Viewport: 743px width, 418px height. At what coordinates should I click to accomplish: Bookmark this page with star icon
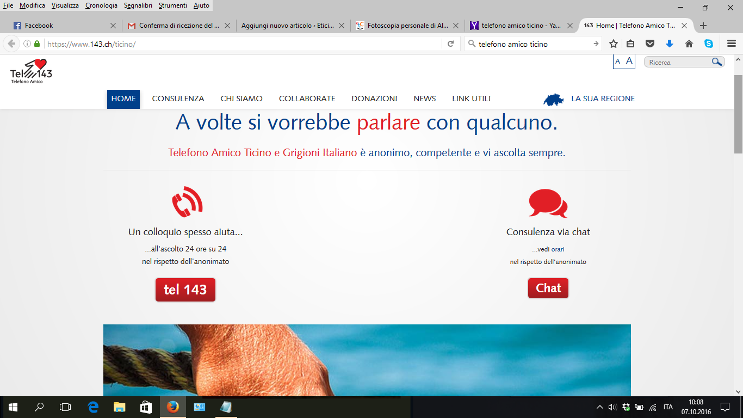(614, 44)
